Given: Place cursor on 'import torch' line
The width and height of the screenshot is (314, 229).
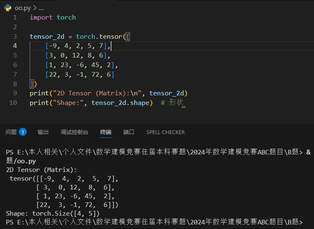Looking at the screenshot, I should tap(53, 17).
